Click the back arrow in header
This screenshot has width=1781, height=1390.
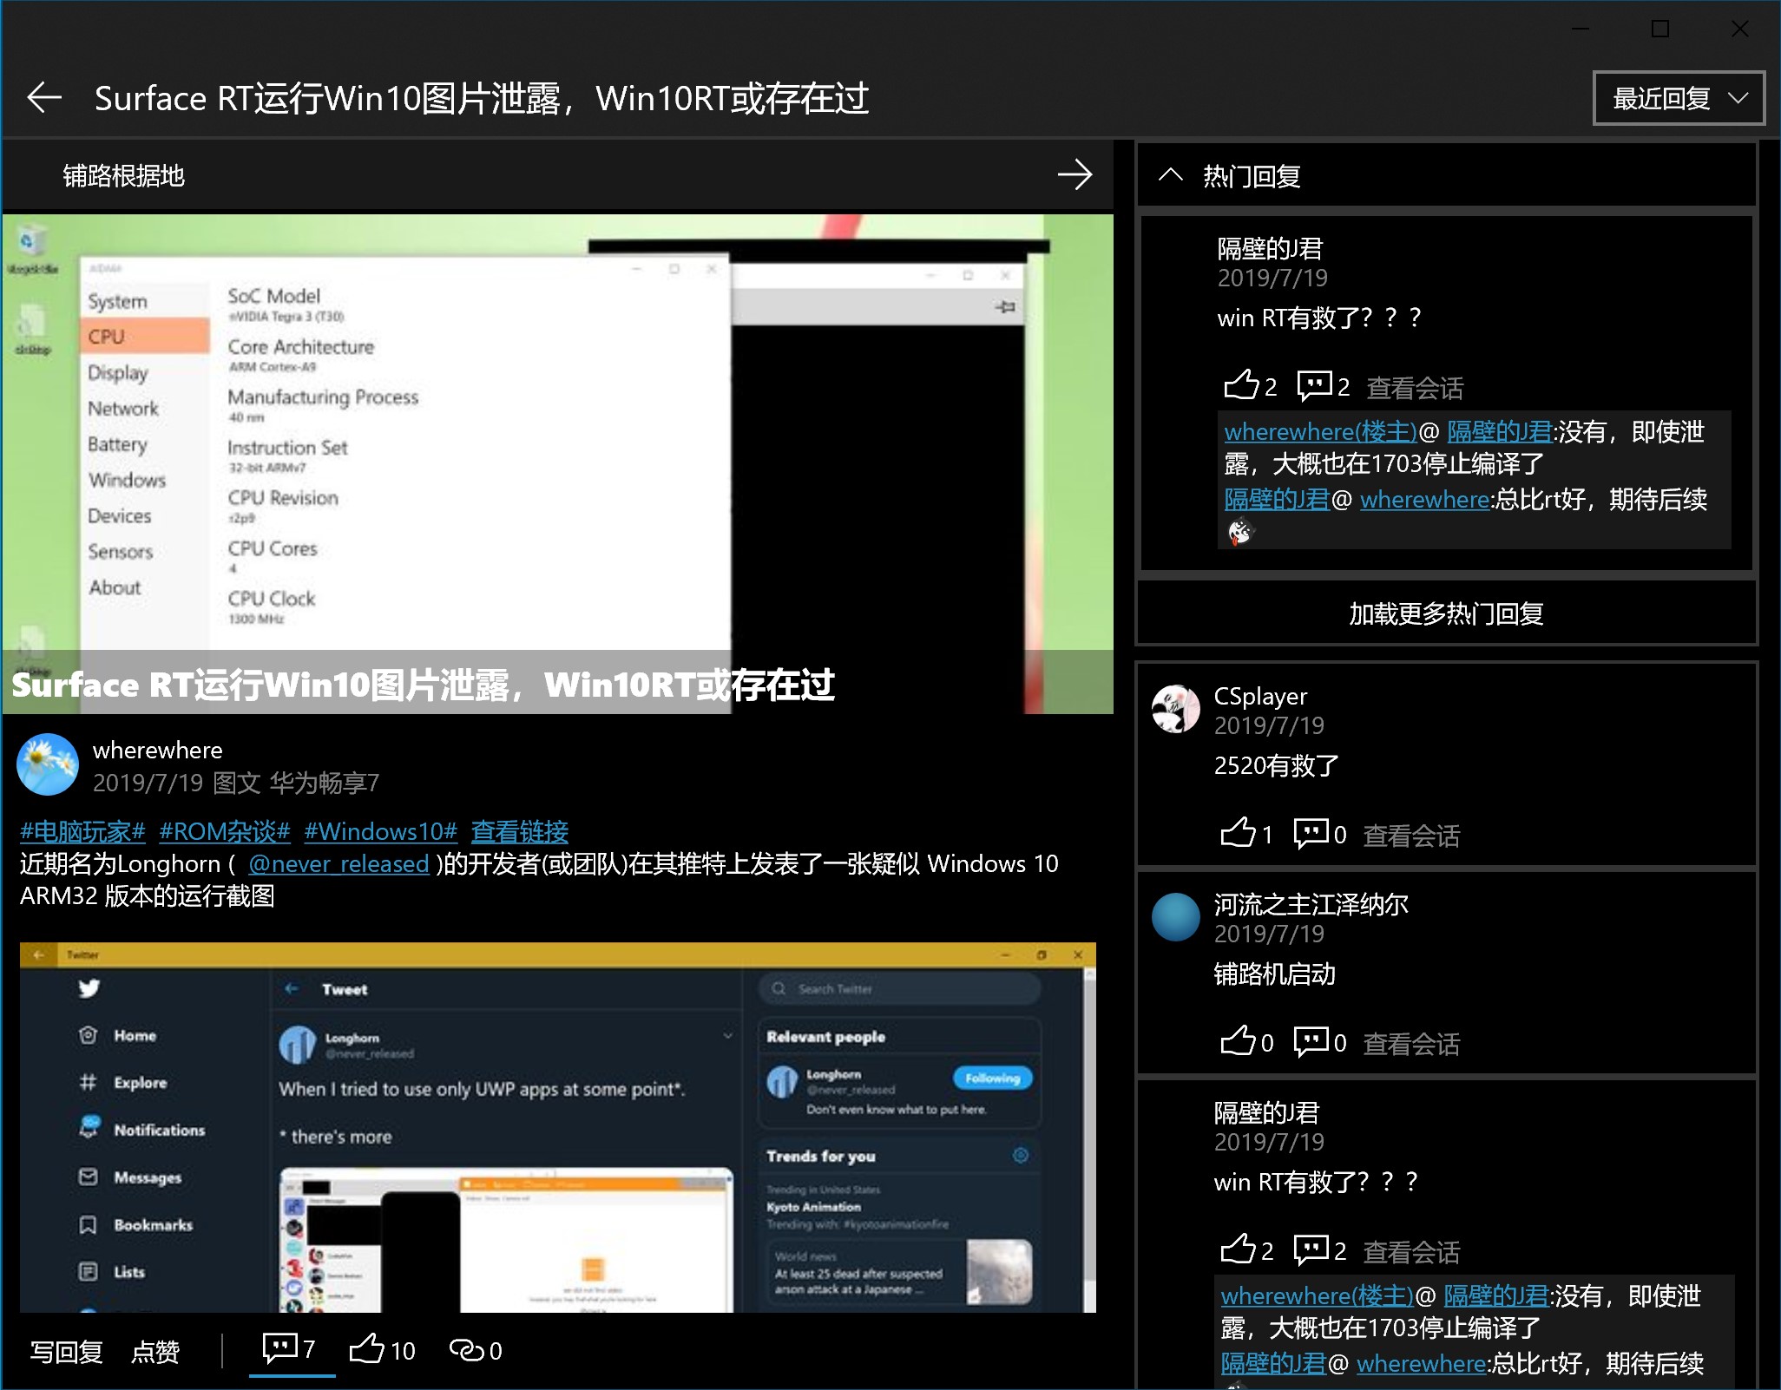44,97
